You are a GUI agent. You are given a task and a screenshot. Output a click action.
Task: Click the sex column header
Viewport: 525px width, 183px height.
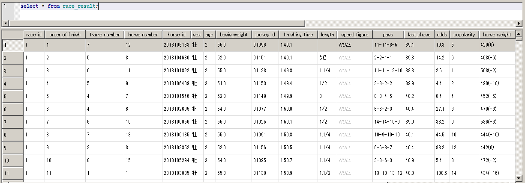point(197,35)
